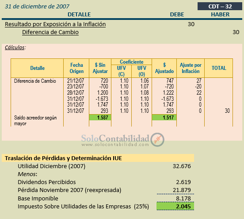244x219 pixels.
Task: Click the $ Ajustado table header
Action: [164, 68]
